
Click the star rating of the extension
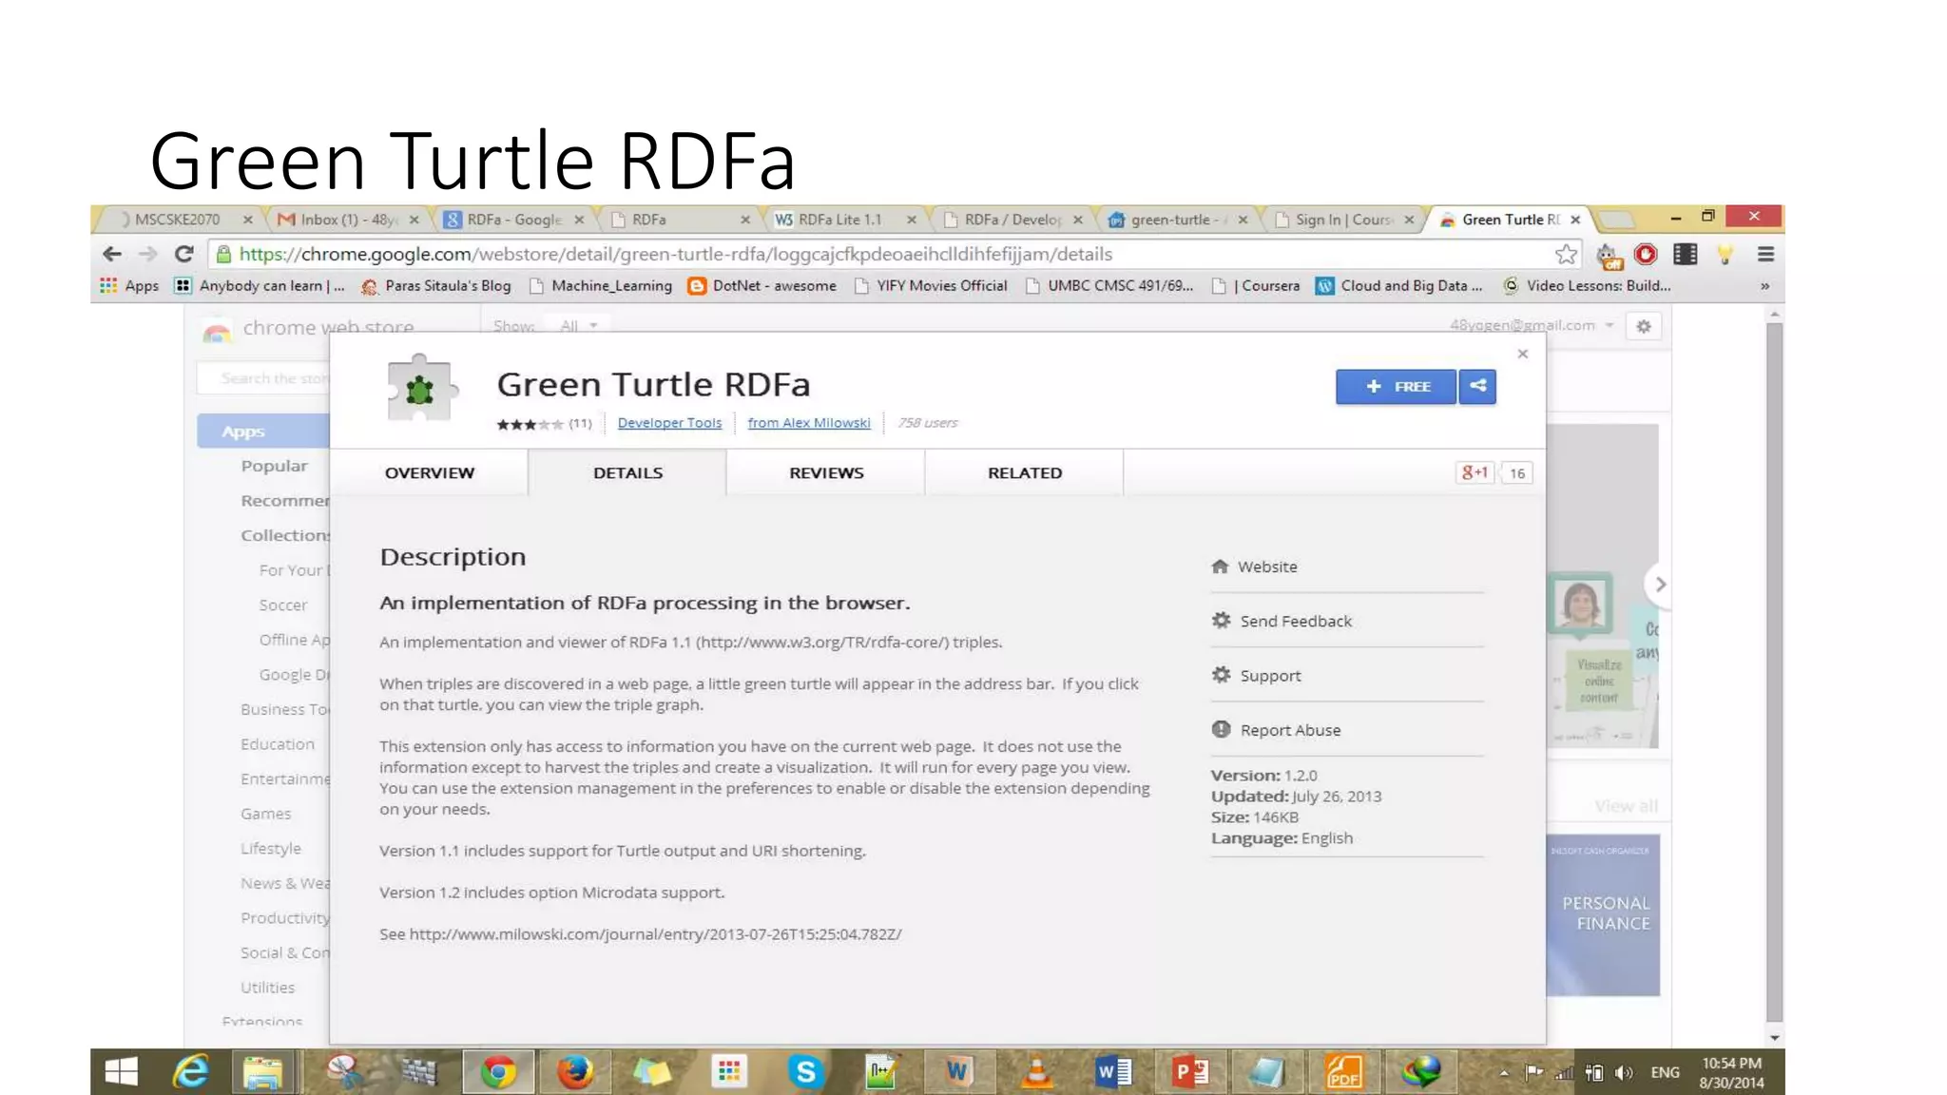pyautogui.click(x=530, y=424)
